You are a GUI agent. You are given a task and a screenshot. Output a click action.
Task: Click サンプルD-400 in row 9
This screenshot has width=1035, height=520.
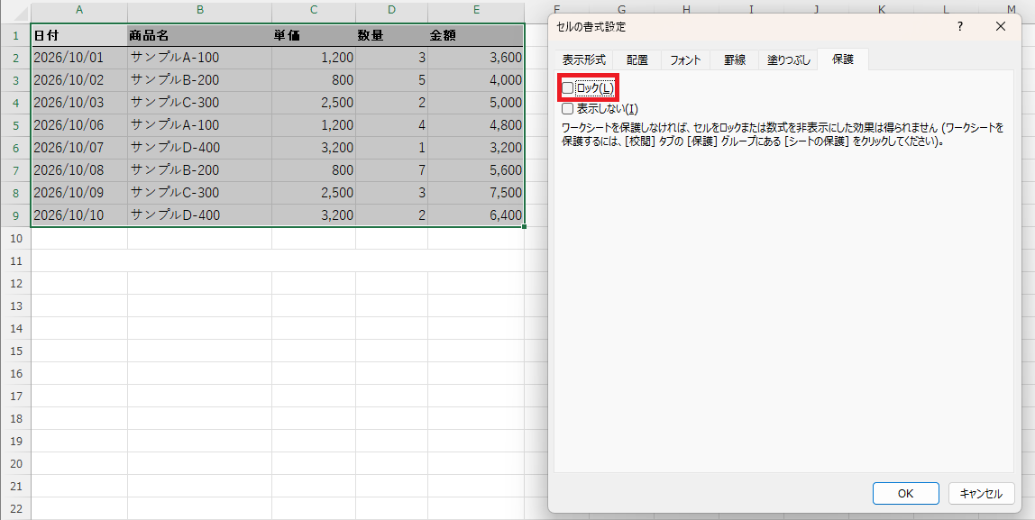pos(200,215)
